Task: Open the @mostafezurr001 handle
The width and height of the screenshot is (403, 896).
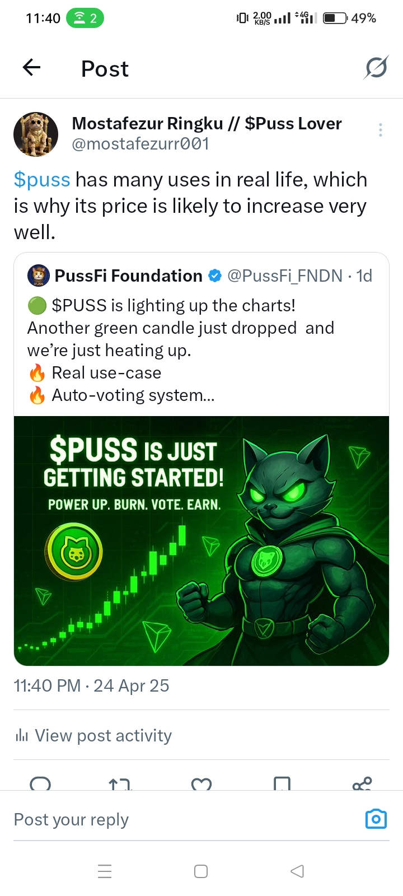Action: 140,144
